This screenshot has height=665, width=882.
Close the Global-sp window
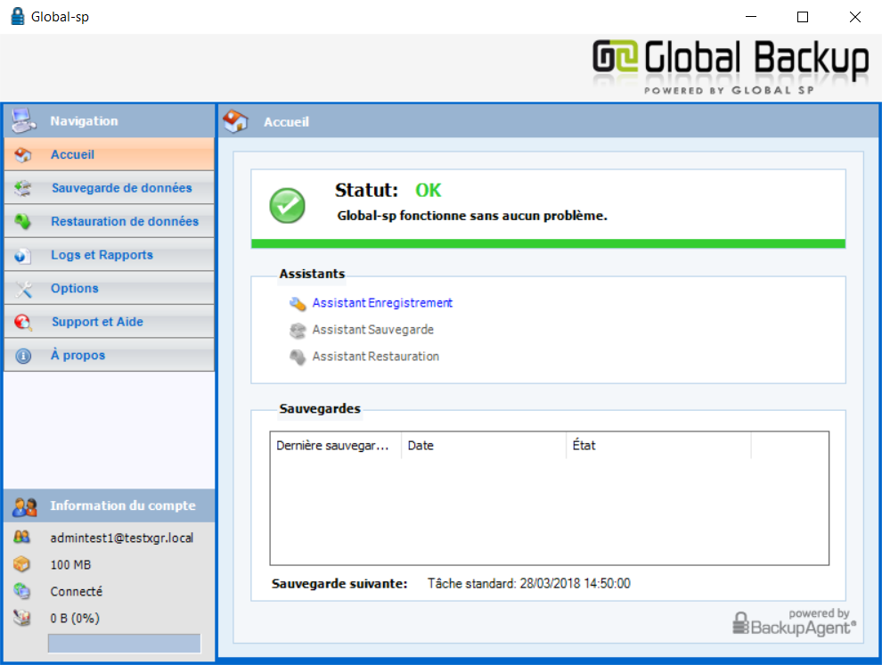click(x=855, y=17)
